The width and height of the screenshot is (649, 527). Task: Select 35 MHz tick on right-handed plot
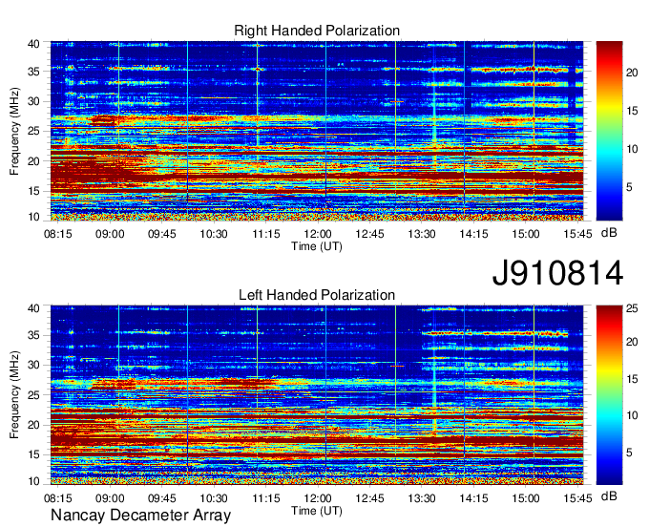[34, 72]
